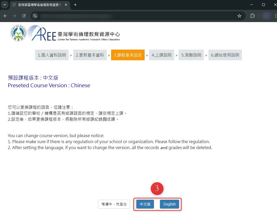Select step 4.上課說明
277x213 pixels.
click(161, 55)
